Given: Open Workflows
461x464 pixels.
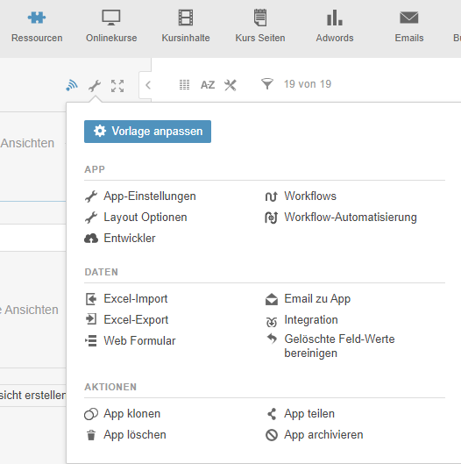Looking at the screenshot, I should (x=301, y=196).
